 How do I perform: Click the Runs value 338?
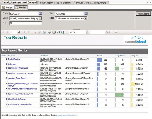pyautogui.click(x=105, y=60)
